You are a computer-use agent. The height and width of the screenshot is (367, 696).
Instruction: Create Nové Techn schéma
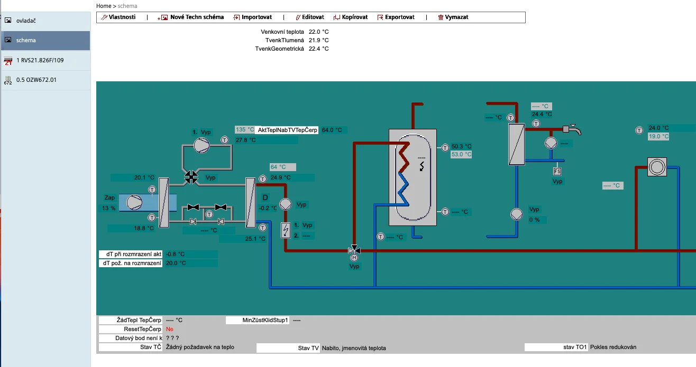coord(191,17)
